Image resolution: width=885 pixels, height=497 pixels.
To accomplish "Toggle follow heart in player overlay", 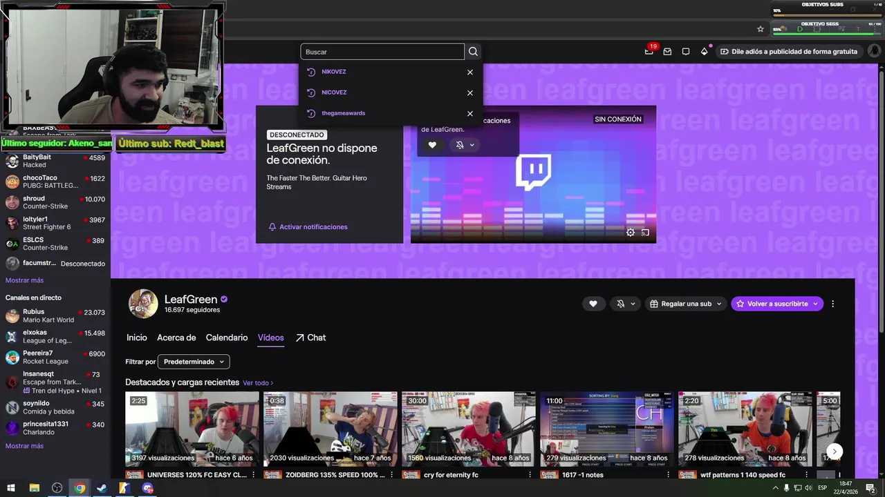I will tap(432, 145).
